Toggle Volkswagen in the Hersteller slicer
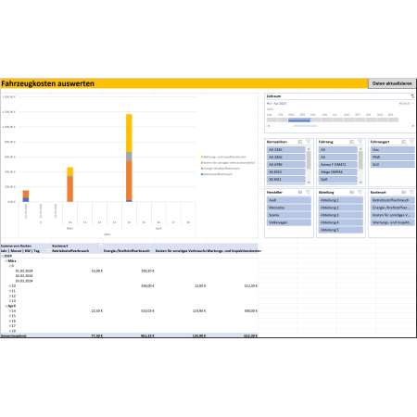Image resolution: width=417 pixels, height=417 pixels. (x=289, y=222)
